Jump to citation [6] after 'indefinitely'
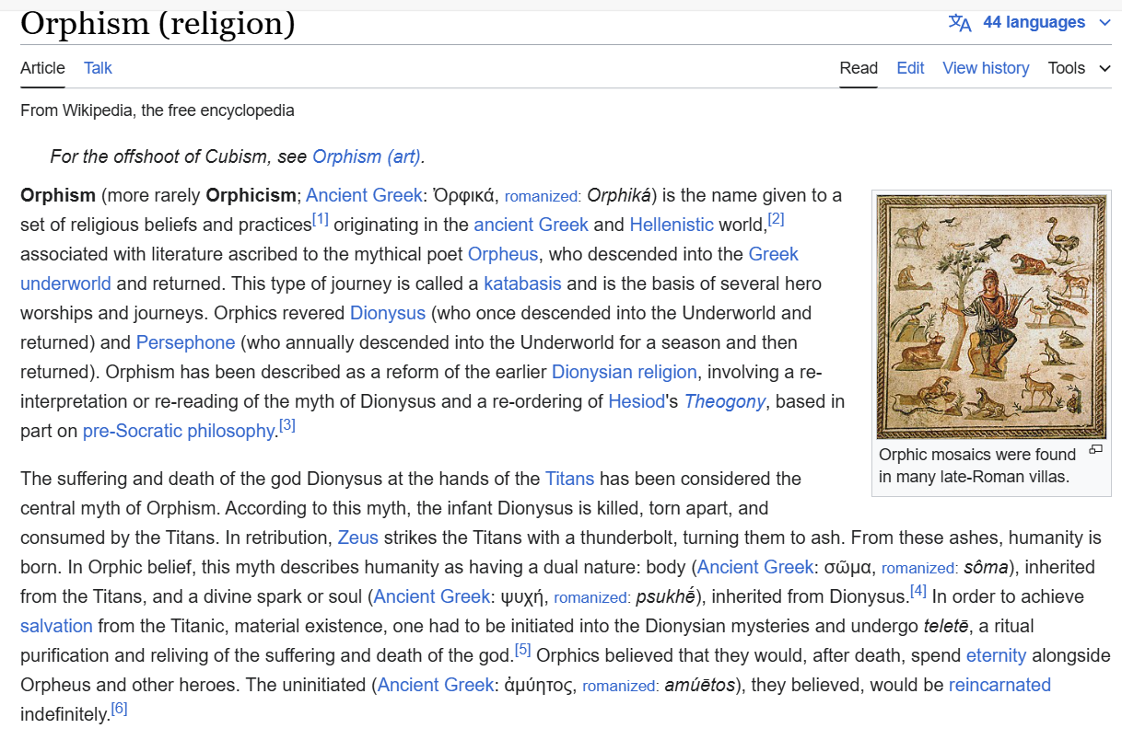The height and width of the screenshot is (740, 1122). coord(119,709)
